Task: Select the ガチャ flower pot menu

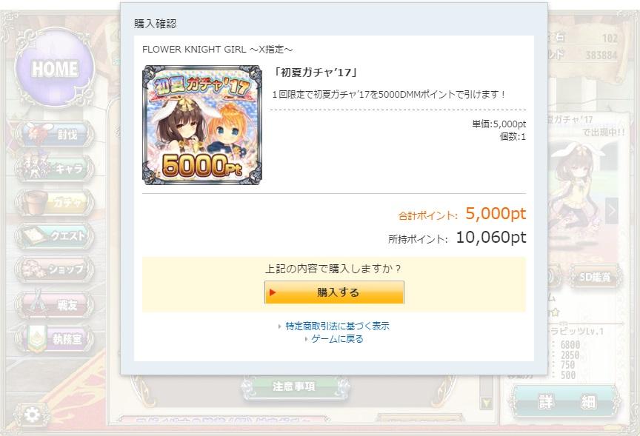Action: click(x=55, y=202)
